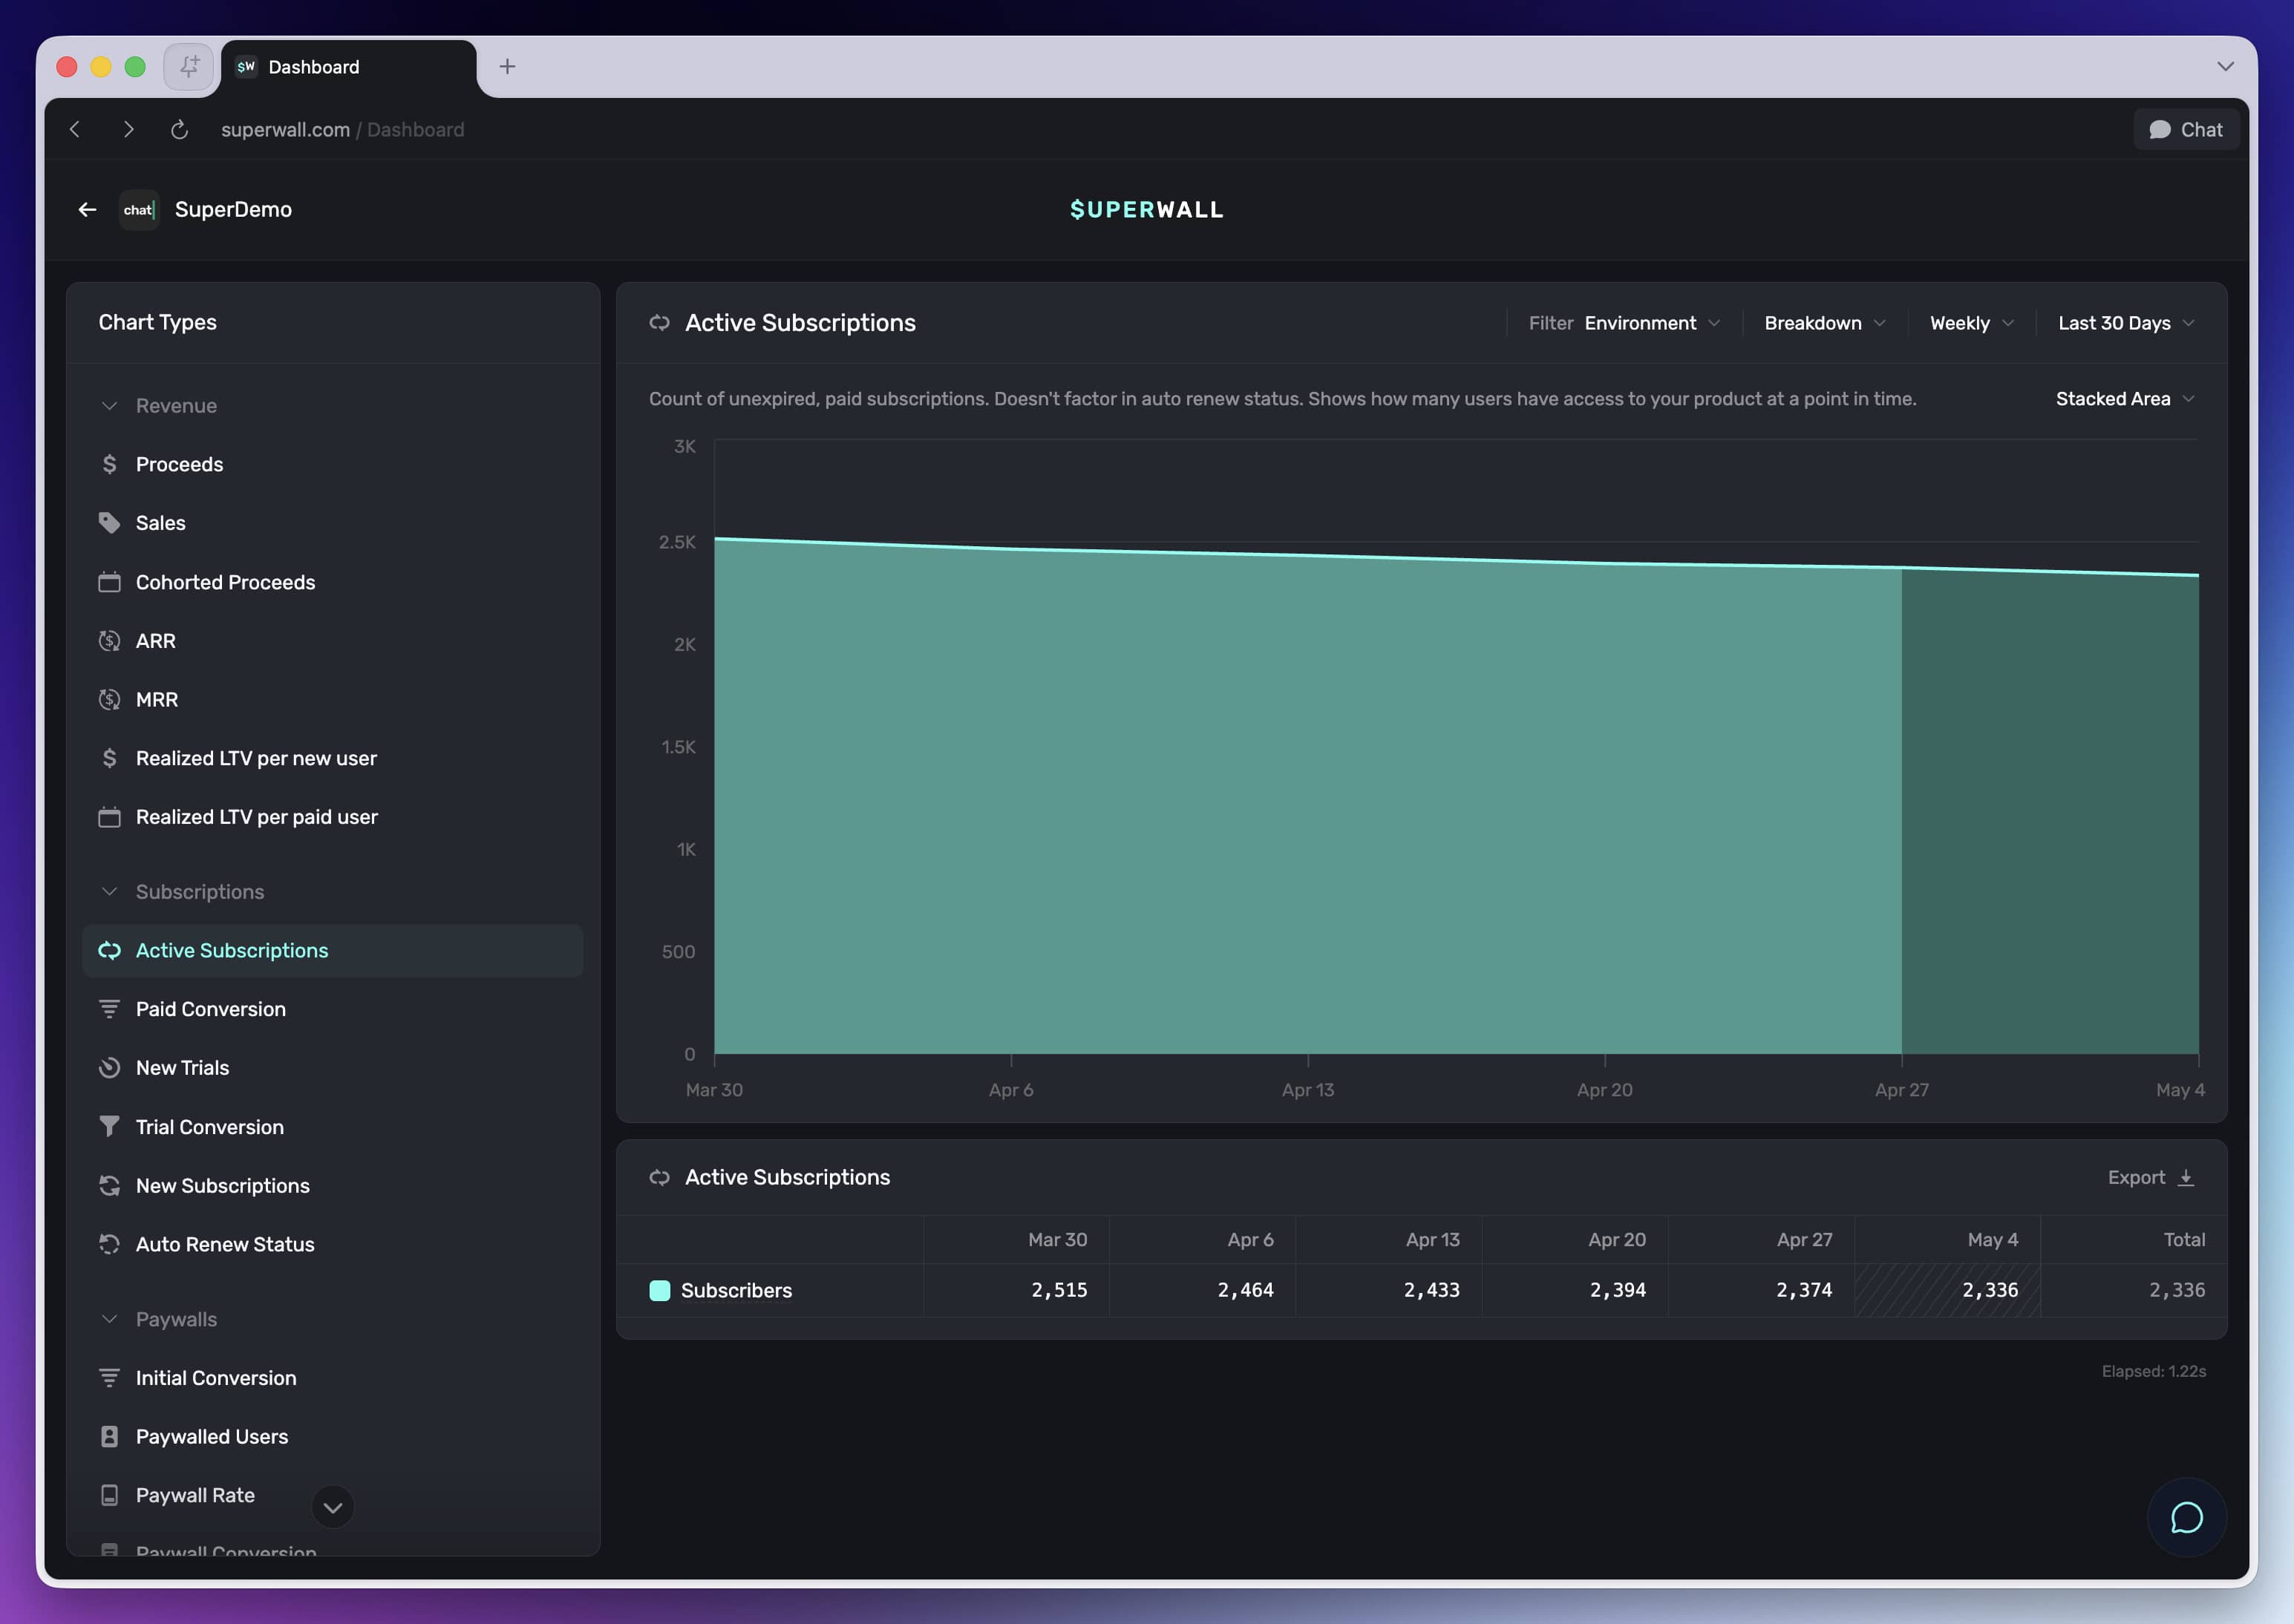The height and width of the screenshot is (1624, 2294).
Task: Select Trial Conversion chart type
Action: tap(333, 1127)
